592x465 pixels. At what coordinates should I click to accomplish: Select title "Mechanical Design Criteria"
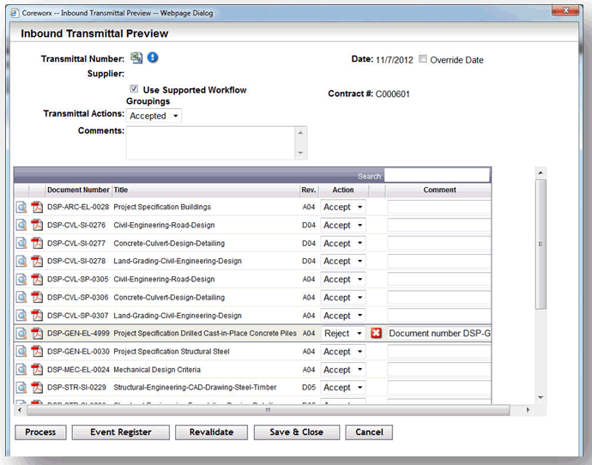coord(157,370)
